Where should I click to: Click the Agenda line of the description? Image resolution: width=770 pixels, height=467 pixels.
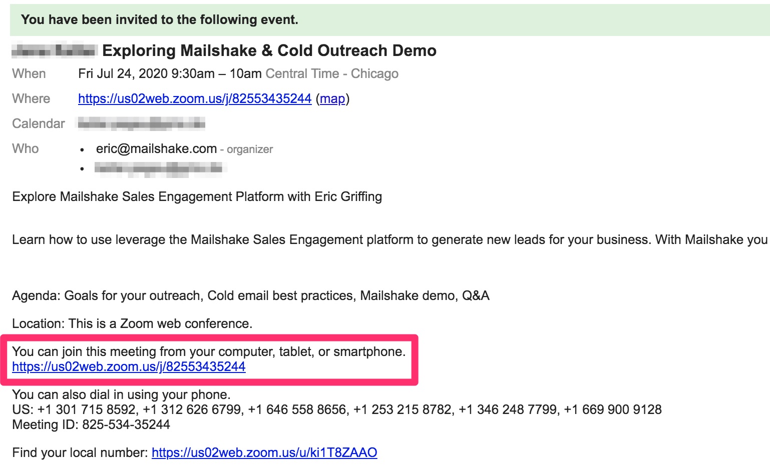pos(251,295)
